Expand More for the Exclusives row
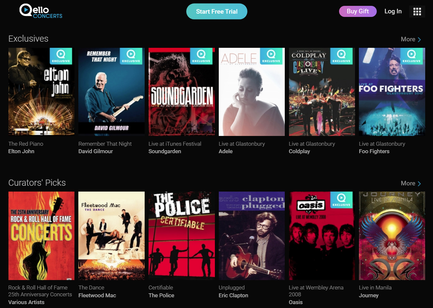The image size is (433, 308). [x=411, y=39]
